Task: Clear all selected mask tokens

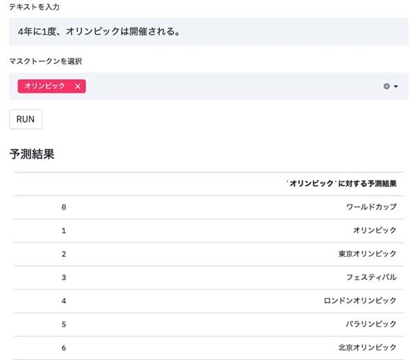Action: [386, 87]
